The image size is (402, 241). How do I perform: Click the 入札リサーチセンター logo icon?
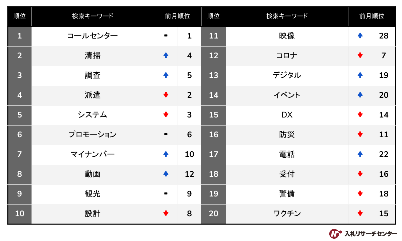(x=335, y=233)
